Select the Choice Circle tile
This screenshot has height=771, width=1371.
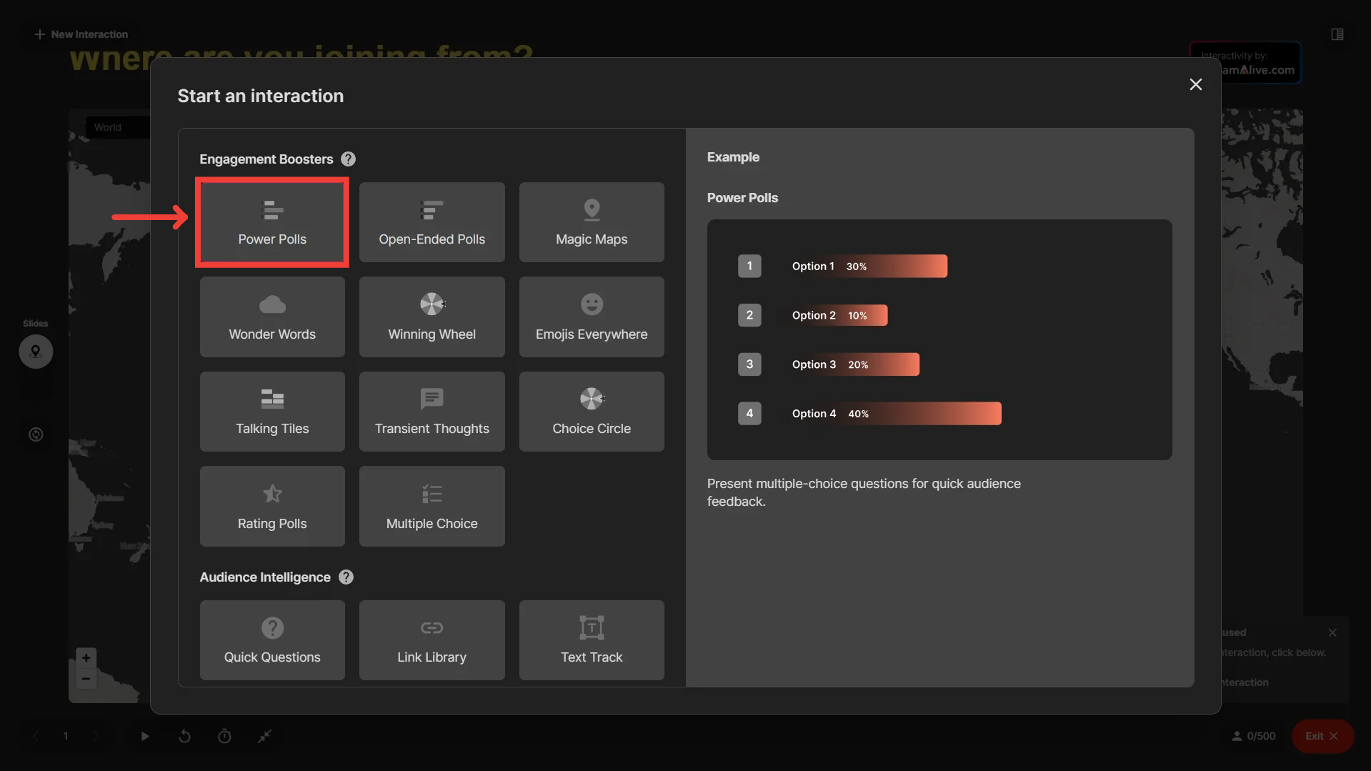coord(592,412)
